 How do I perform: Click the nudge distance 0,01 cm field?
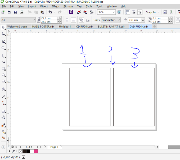(x=134, y=20)
